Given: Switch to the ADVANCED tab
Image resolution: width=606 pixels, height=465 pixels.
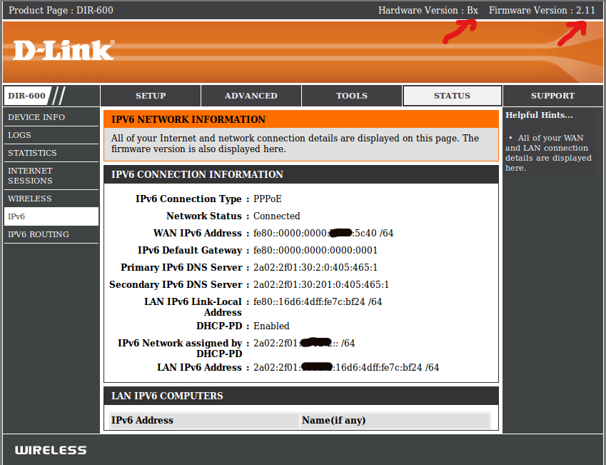Looking at the screenshot, I should (251, 96).
